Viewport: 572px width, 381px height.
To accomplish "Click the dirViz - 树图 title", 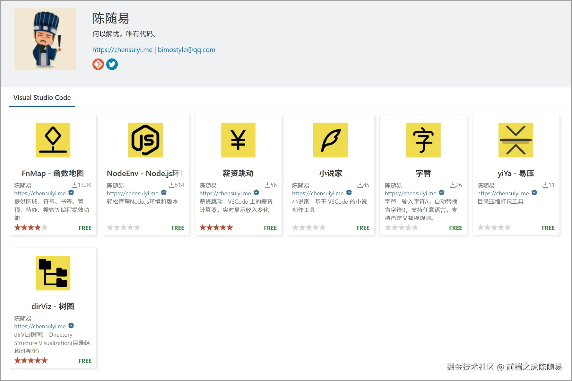I will [53, 306].
